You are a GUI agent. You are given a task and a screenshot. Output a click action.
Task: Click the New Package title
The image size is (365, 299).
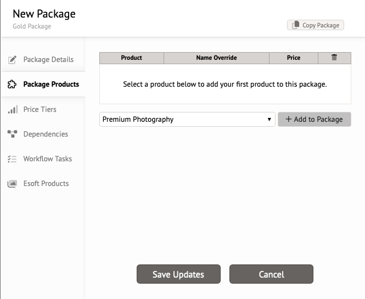tap(44, 14)
